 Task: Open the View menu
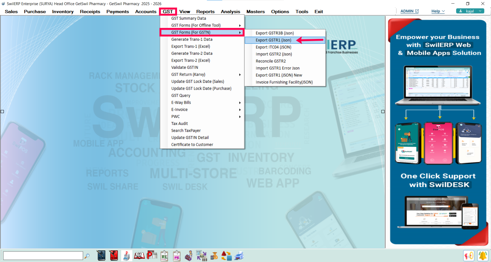click(x=185, y=11)
